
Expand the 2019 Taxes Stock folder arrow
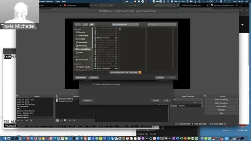point(118,69)
